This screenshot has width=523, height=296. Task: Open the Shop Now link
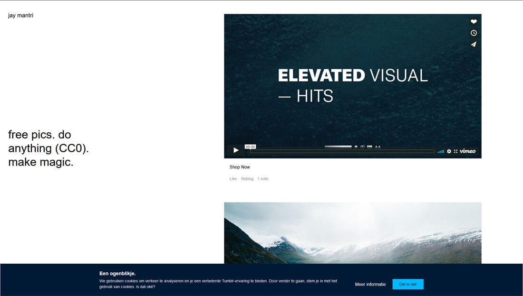click(240, 166)
